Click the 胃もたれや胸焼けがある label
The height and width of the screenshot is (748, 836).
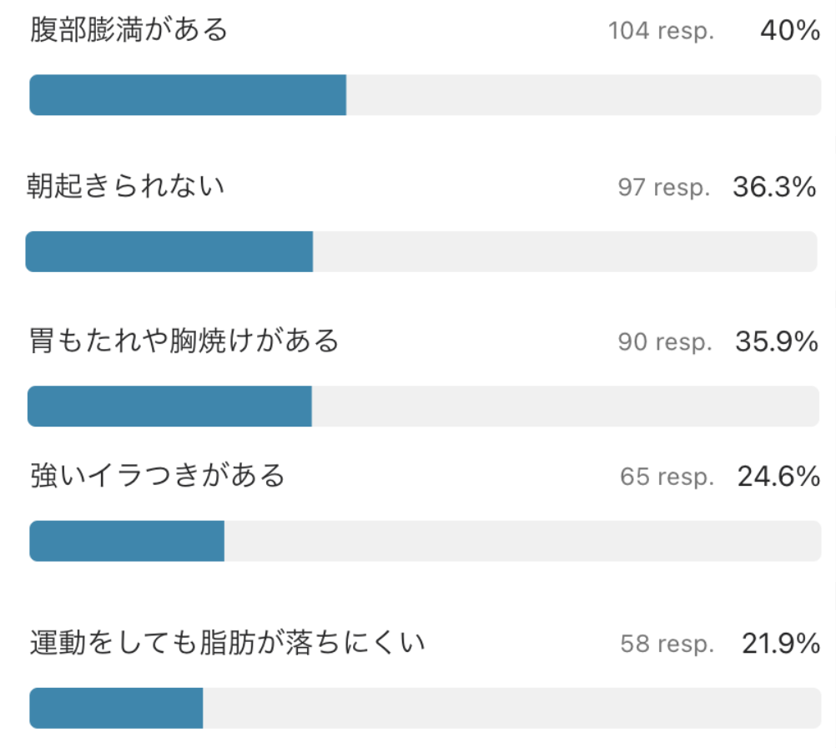(184, 341)
